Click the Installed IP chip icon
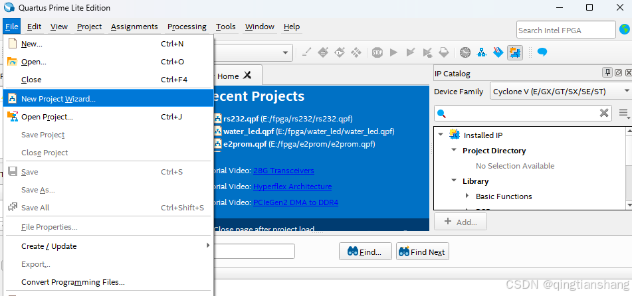The height and width of the screenshot is (296, 632). click(x=455, y=135)
